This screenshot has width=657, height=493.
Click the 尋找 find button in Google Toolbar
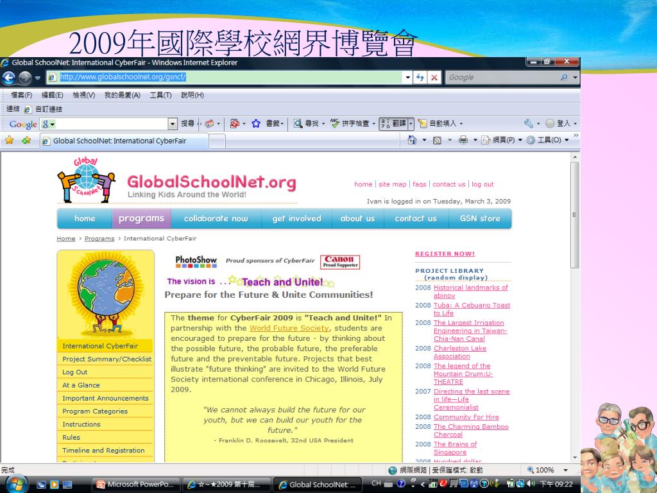[309, 123]
